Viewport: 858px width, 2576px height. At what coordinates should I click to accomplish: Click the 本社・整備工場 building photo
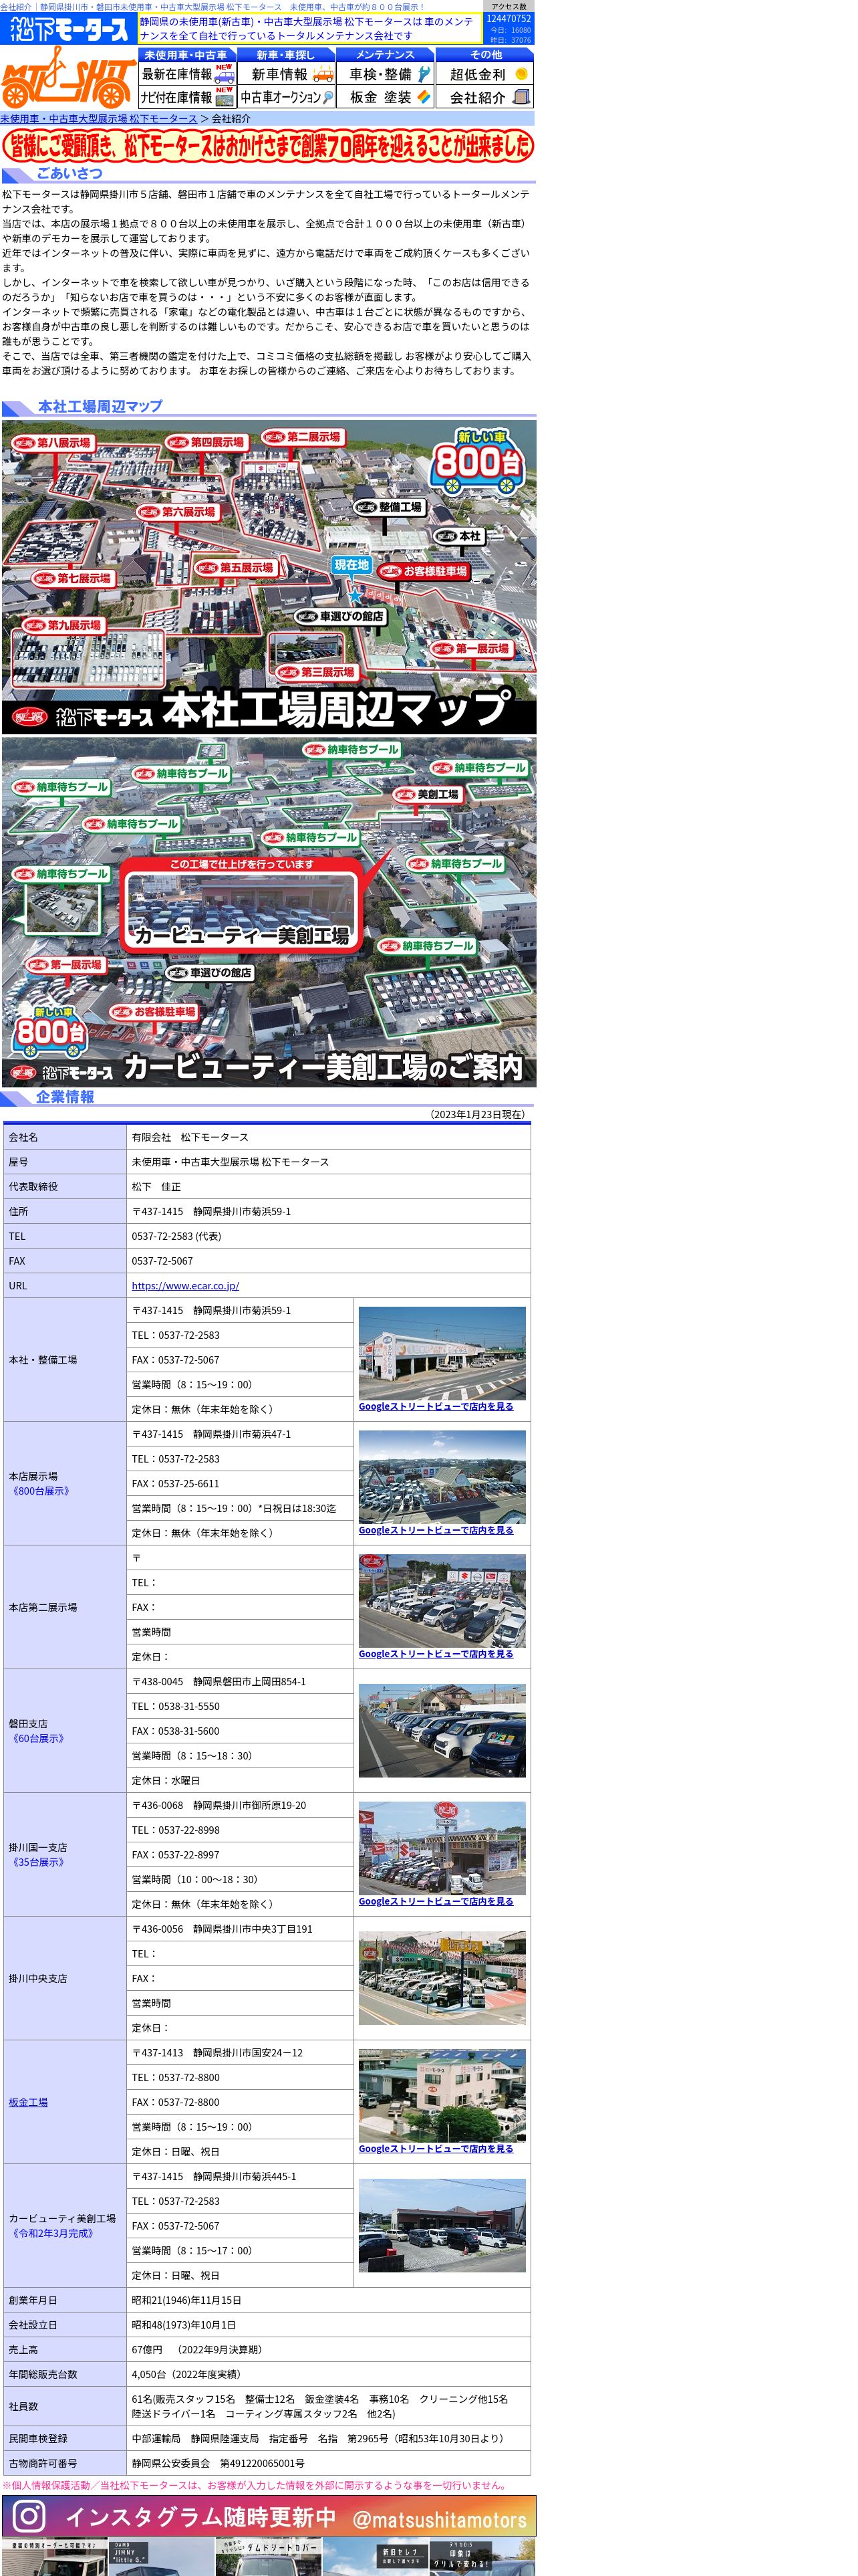pyautogui.click(x=442, y=1353)
